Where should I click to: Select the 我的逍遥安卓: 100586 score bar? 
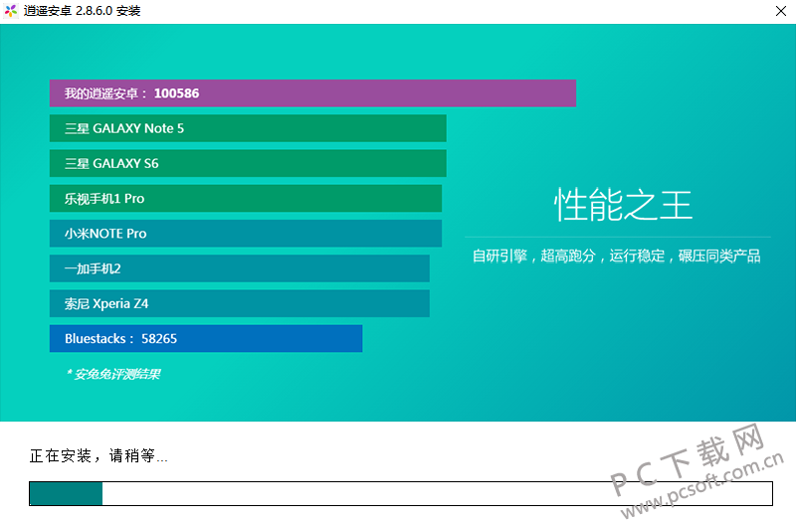(x=312, y=93)
